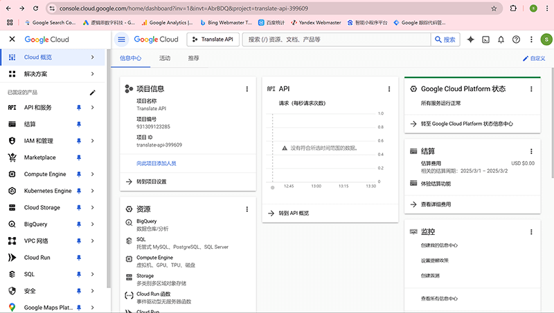Expand Kubernetes Engine submenu arrow

[x=93, y=191]
